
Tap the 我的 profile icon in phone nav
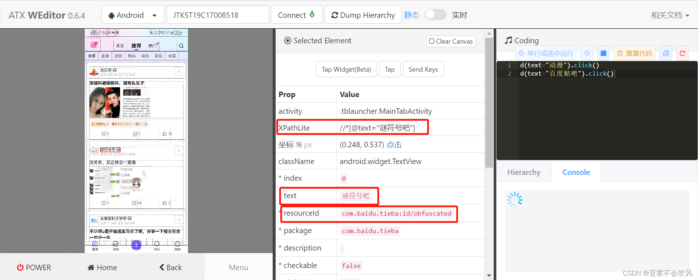pyautogui.click(x=177, y=244)
